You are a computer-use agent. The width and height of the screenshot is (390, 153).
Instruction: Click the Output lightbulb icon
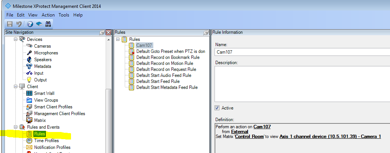click(29, 80)
